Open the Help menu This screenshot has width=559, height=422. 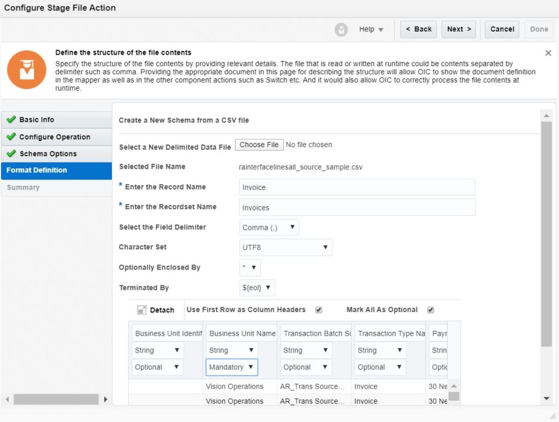click(x=371, y=30)
